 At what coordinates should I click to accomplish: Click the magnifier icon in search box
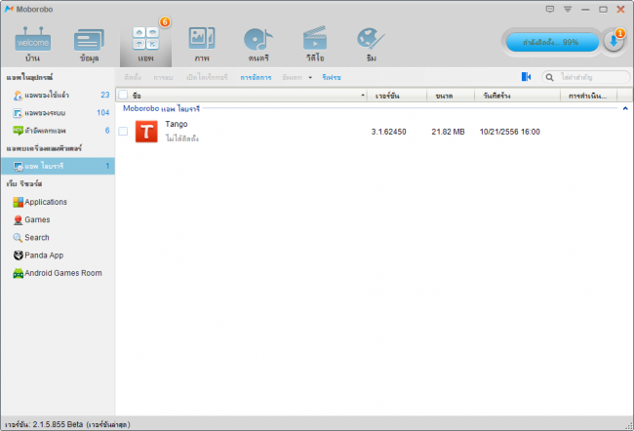(549, 77)
